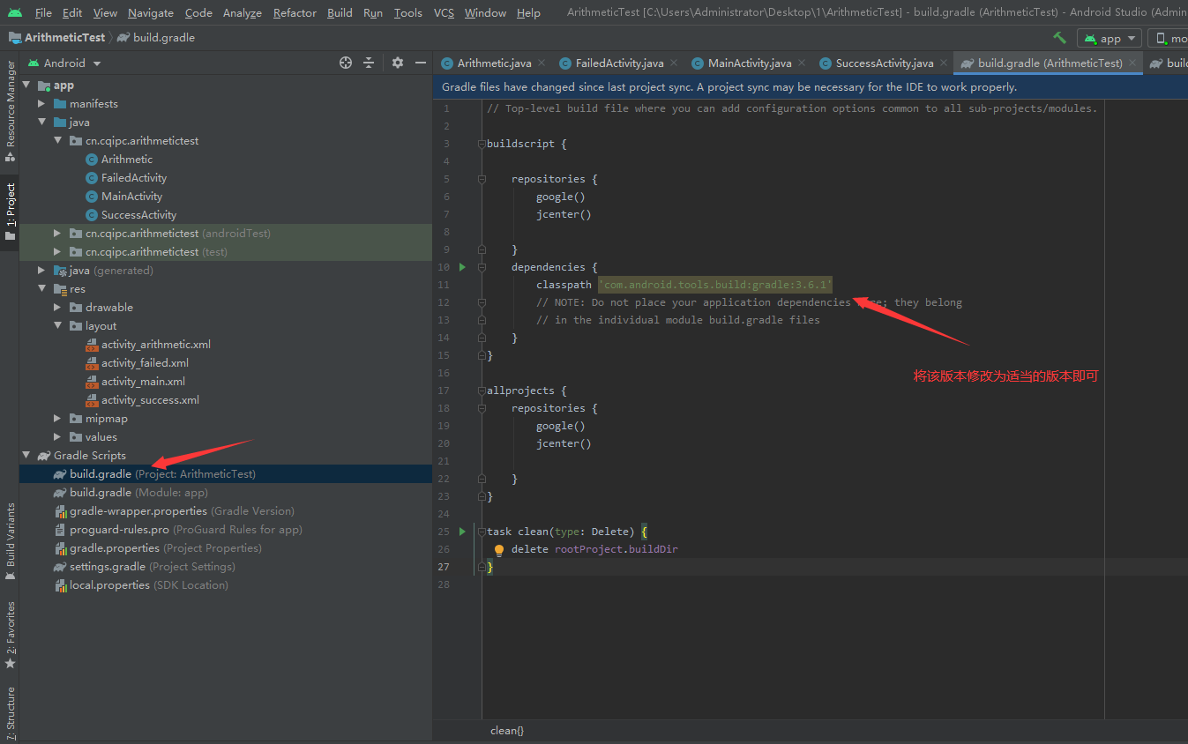Expand the java (generated) folder
Viewport: 1188px width, 744px height.
(41, 270)
